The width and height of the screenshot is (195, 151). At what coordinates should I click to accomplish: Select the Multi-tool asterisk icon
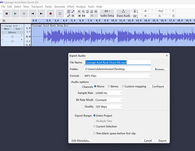point(73,16)
